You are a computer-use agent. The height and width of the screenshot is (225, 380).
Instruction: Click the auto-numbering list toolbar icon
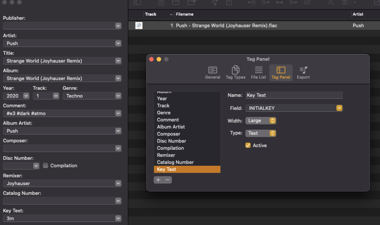(x=307, y=2)
